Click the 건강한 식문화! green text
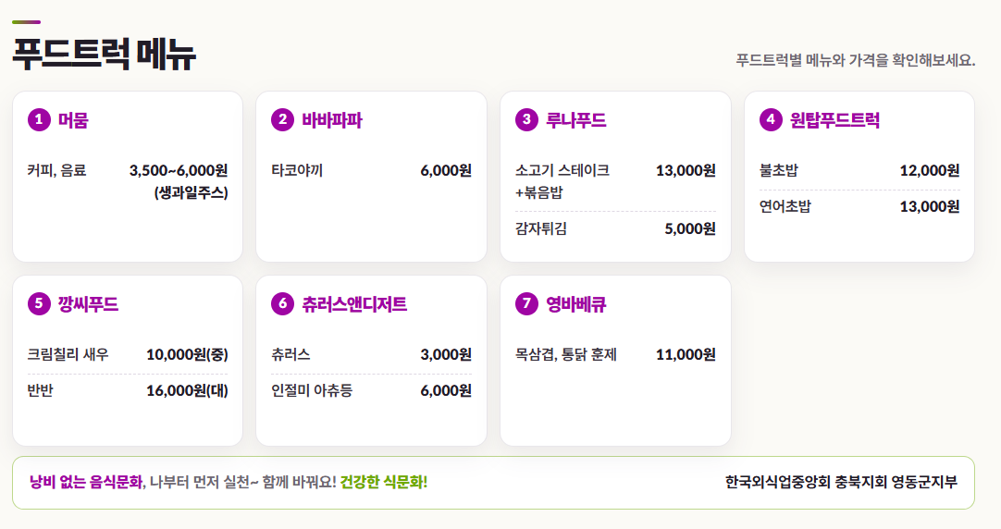The width and height of the screenshot is (1001, 529). coord(384,483)
